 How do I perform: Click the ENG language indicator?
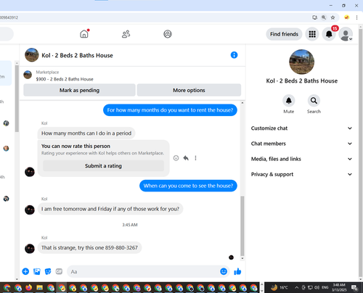click(325, 287)
